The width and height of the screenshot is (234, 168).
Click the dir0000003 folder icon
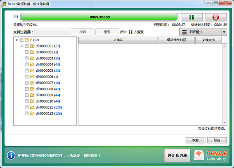coord(32,58)
